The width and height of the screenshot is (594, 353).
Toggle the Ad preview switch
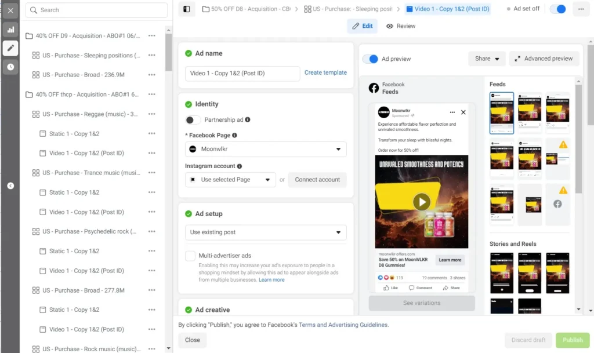click(x=370, y=59)
